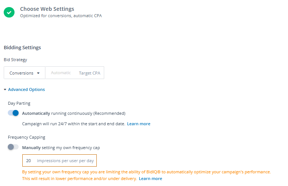Open the Conversions bid strategy dropdown
Viewport: 288px width, 186px height.
pos(25,73)
